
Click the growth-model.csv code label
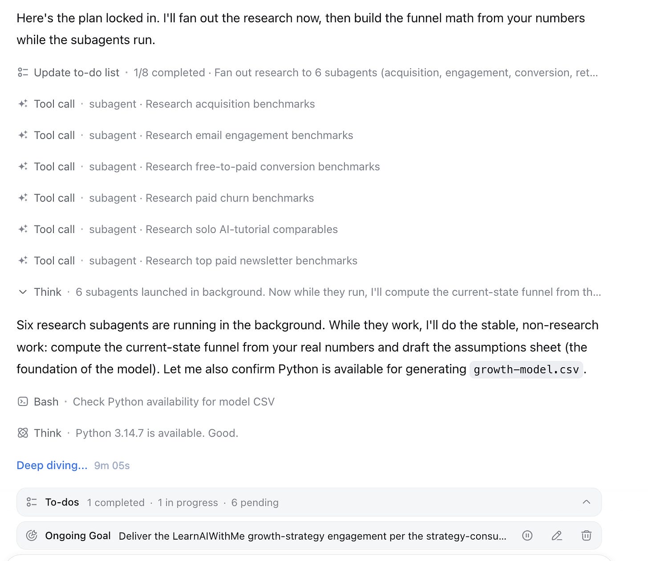pyautogui.click(x=526, y=369)
